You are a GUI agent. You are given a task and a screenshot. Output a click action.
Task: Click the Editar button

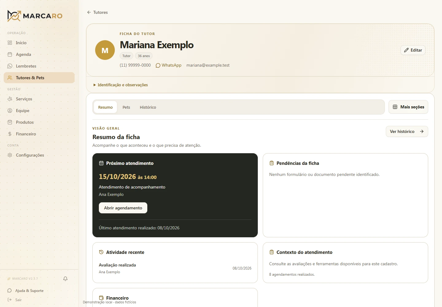(x=413, y=50)
